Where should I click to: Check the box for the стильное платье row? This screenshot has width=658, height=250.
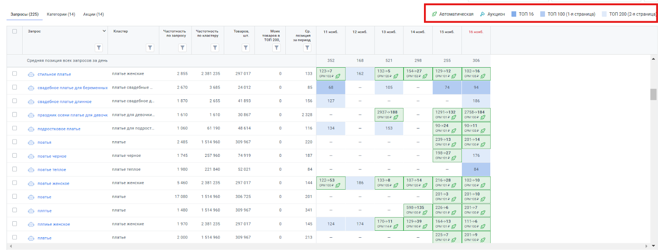click(15, 73)
